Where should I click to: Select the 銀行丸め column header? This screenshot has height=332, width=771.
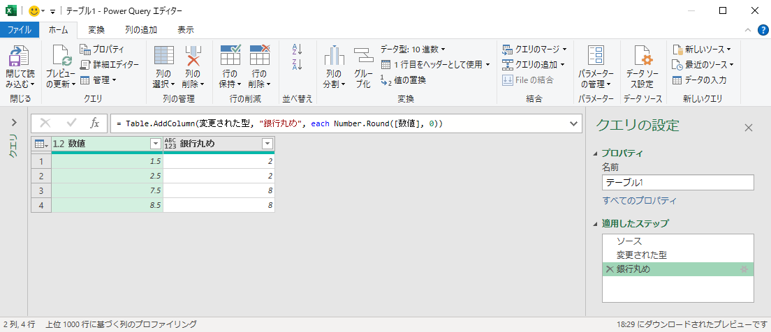[219, 144]
